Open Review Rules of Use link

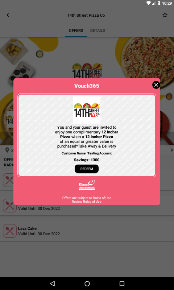(x=87, y=202)
